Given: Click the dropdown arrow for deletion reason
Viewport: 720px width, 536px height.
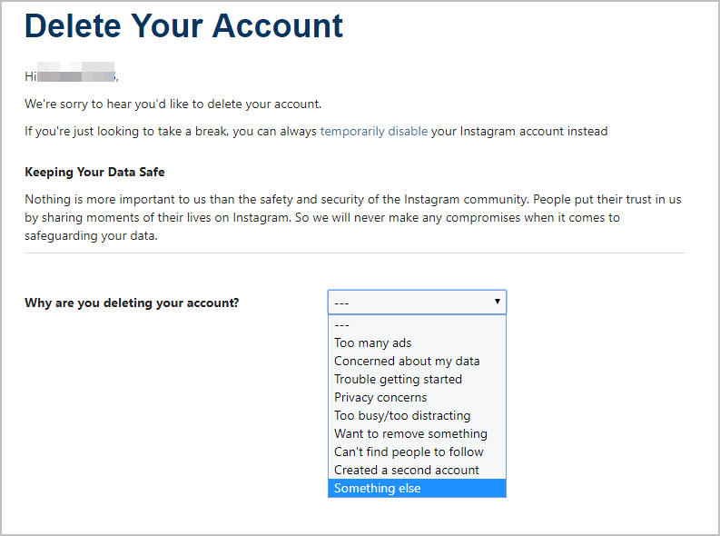Looking at the screenshot, I should tap(497, 302).
